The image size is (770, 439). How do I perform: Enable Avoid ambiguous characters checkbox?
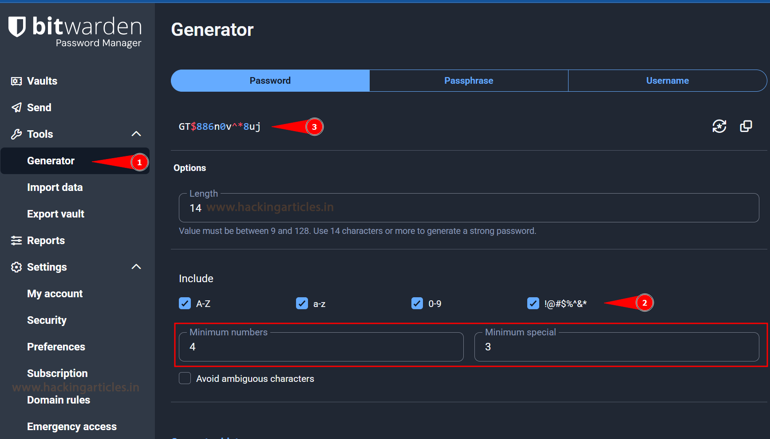(185, 378)
